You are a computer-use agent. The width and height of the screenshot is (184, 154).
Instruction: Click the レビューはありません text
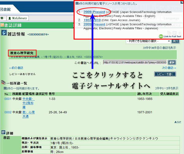click(x=22, y=74)
